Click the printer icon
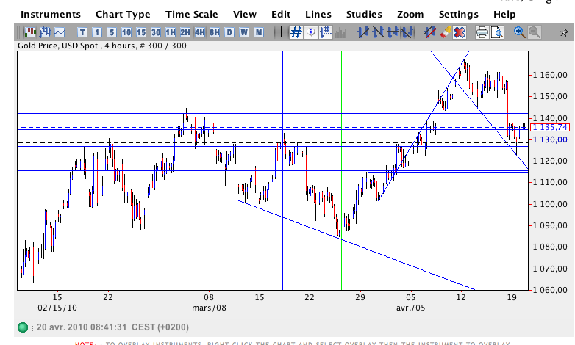The image size is (575, 345). click(482, 32)
